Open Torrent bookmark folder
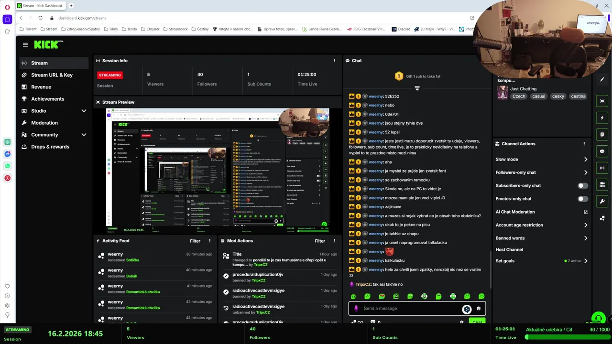The width and height of the screenshot is (612, 344). click(28, 29)
